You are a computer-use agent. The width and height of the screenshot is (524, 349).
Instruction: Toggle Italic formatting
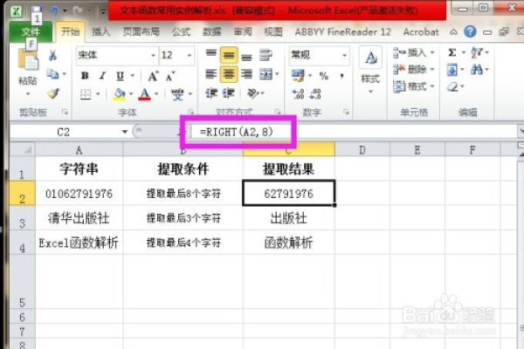tap(102, 76)
